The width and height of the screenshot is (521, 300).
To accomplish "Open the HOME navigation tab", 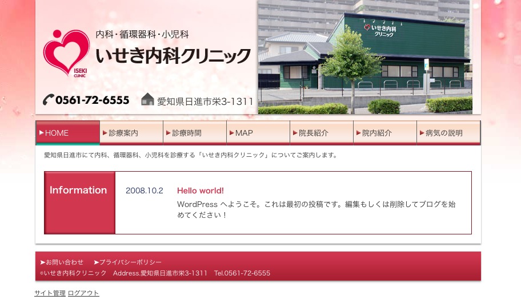I will [x=68, y=133].
